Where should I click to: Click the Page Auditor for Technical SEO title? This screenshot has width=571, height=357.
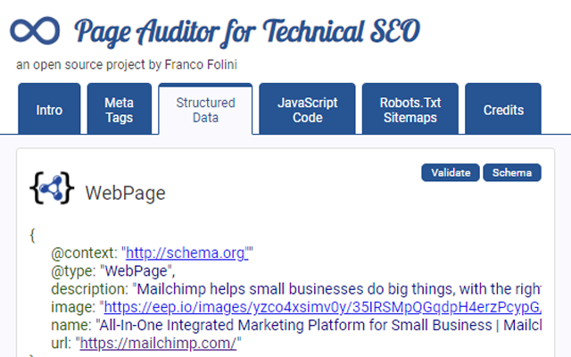tap(247, 32)
